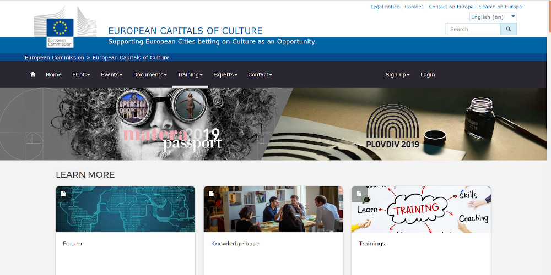Screen dimensions: 551x275
Task: Click the LEARN MORE heading
Action: (x=85, y=175)
